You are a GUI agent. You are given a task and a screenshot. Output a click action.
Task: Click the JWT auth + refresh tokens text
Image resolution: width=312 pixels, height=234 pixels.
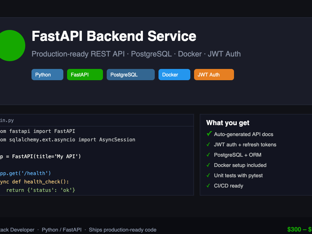245,145
